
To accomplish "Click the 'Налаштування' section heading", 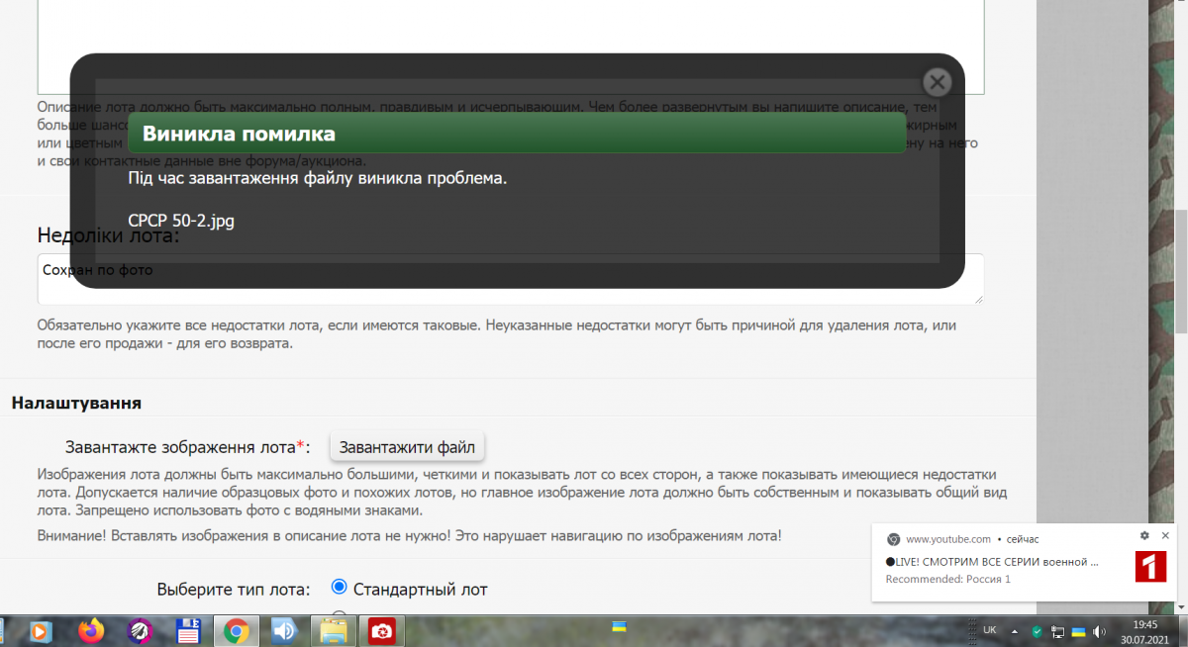I will click(76, 403).
